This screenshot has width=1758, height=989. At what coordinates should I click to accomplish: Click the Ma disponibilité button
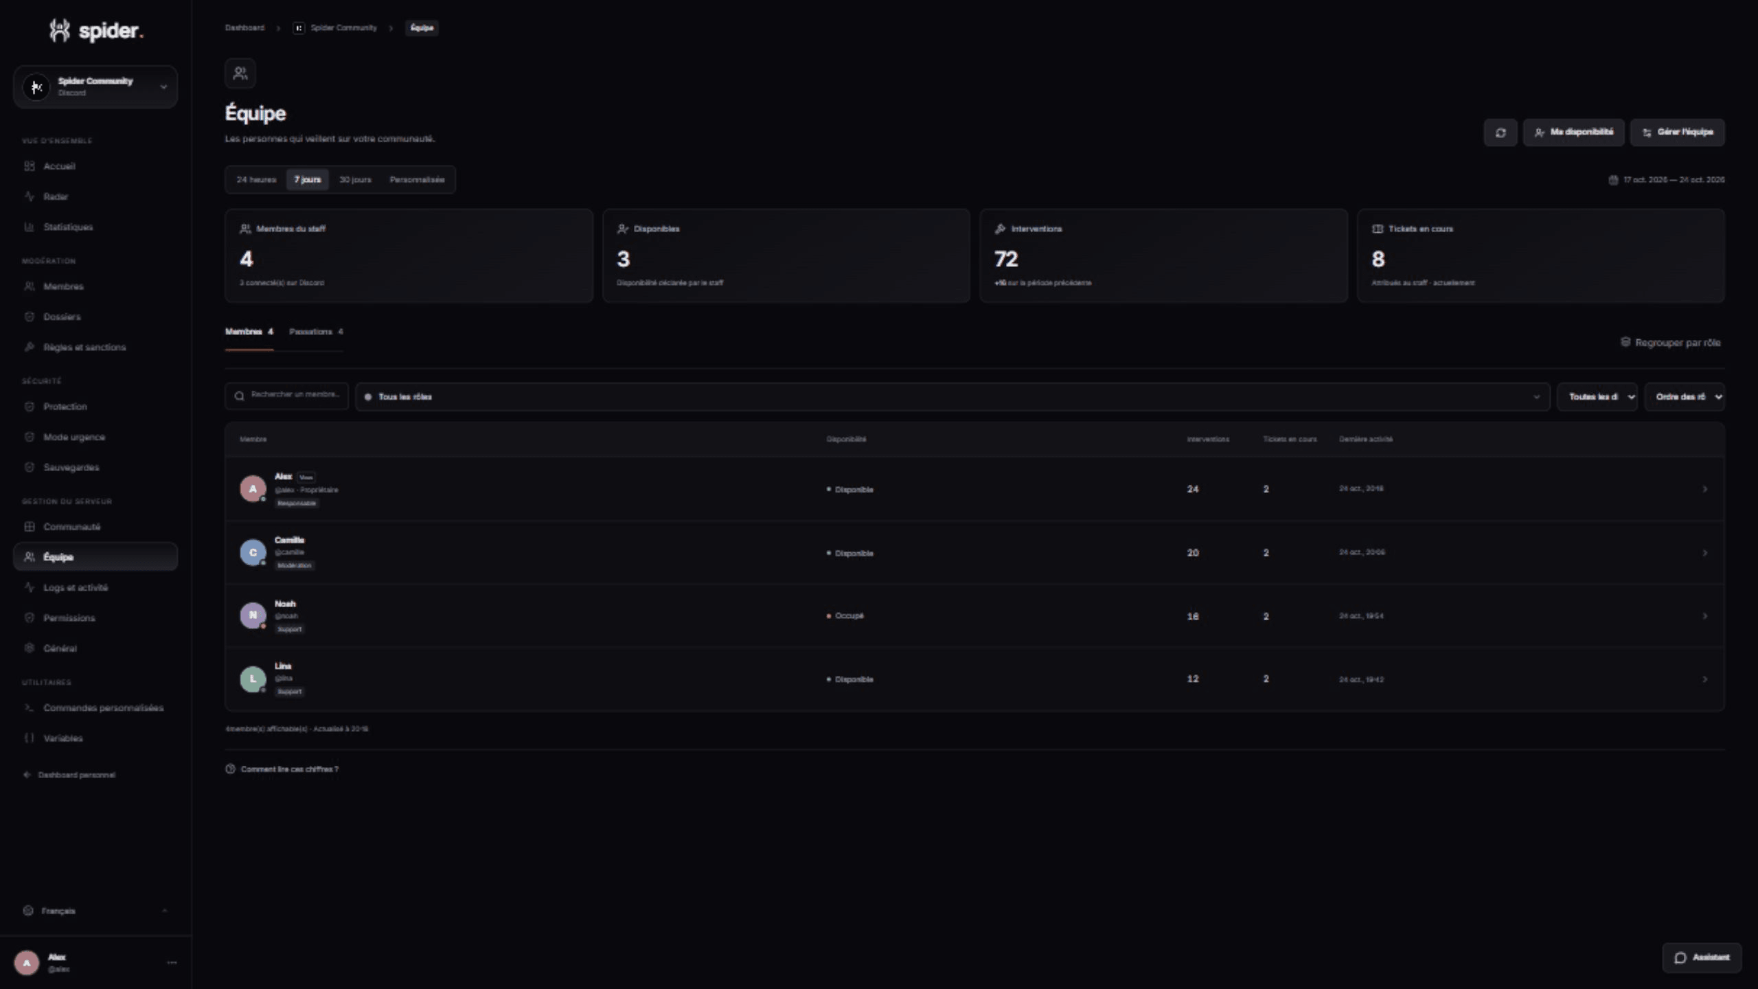click(1574, 133)
